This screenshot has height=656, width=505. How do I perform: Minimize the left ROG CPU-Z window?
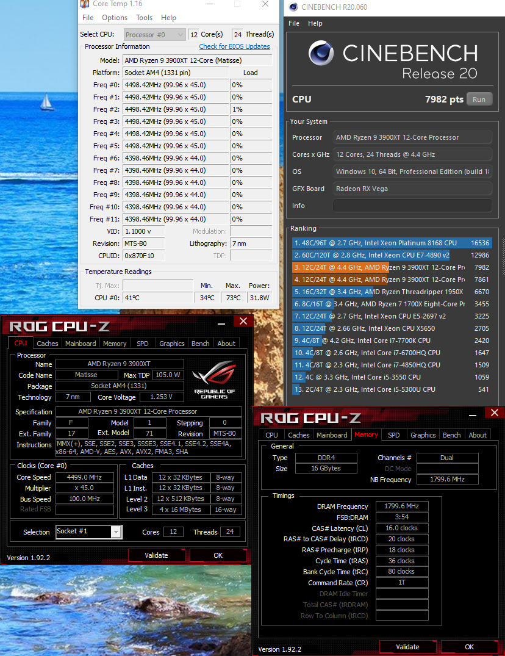(x=221, y=322)
